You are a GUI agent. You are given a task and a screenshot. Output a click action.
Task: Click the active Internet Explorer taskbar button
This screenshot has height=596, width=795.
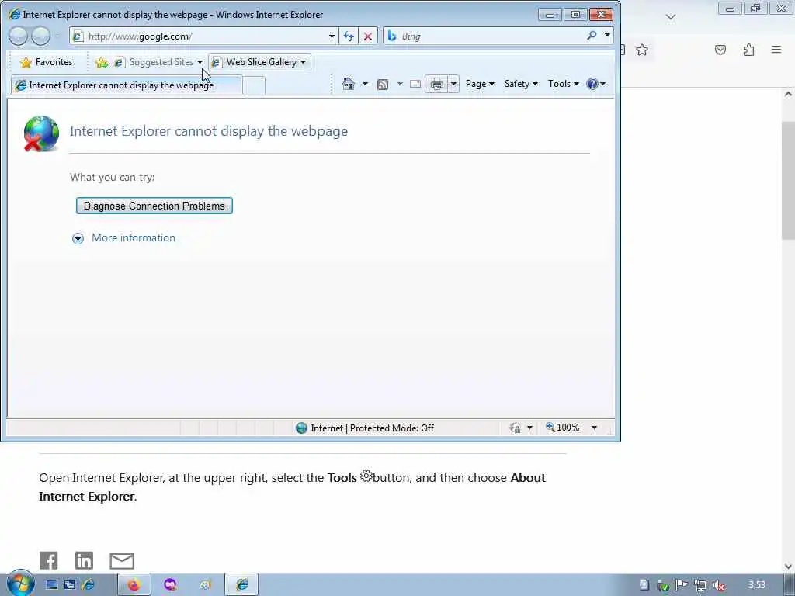pos(241,585)
